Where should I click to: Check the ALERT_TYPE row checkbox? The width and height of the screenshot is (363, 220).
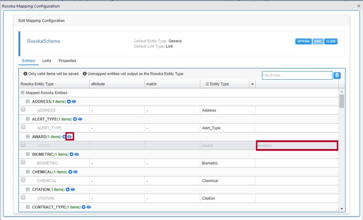(23, 127)
